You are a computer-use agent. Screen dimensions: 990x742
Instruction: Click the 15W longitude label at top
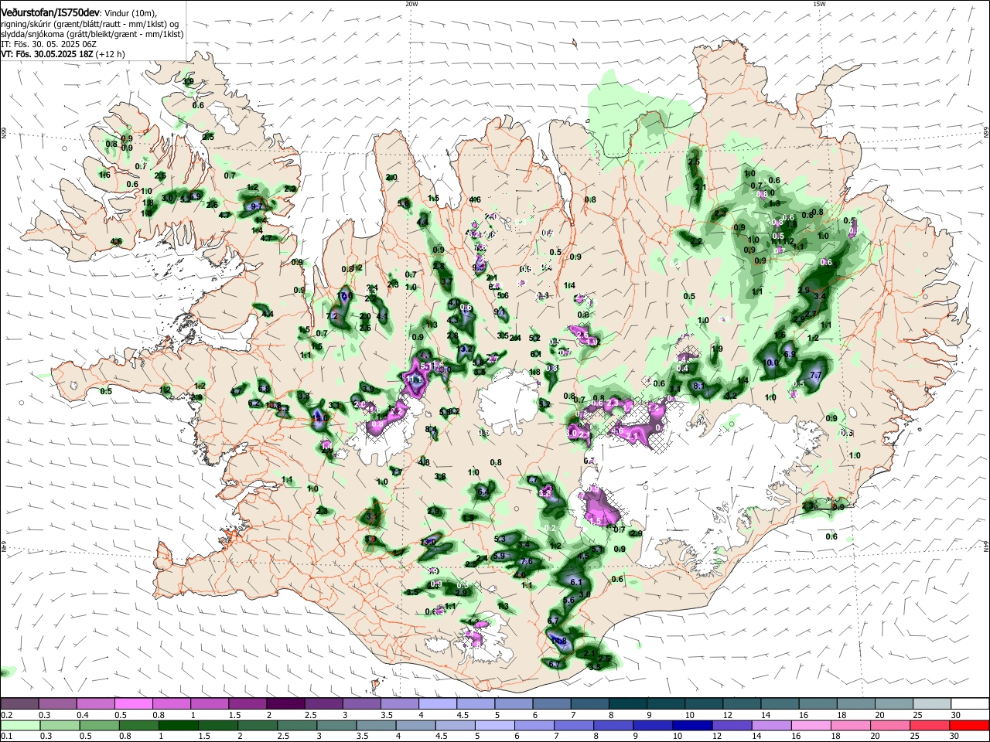click(x=819, y=4)
